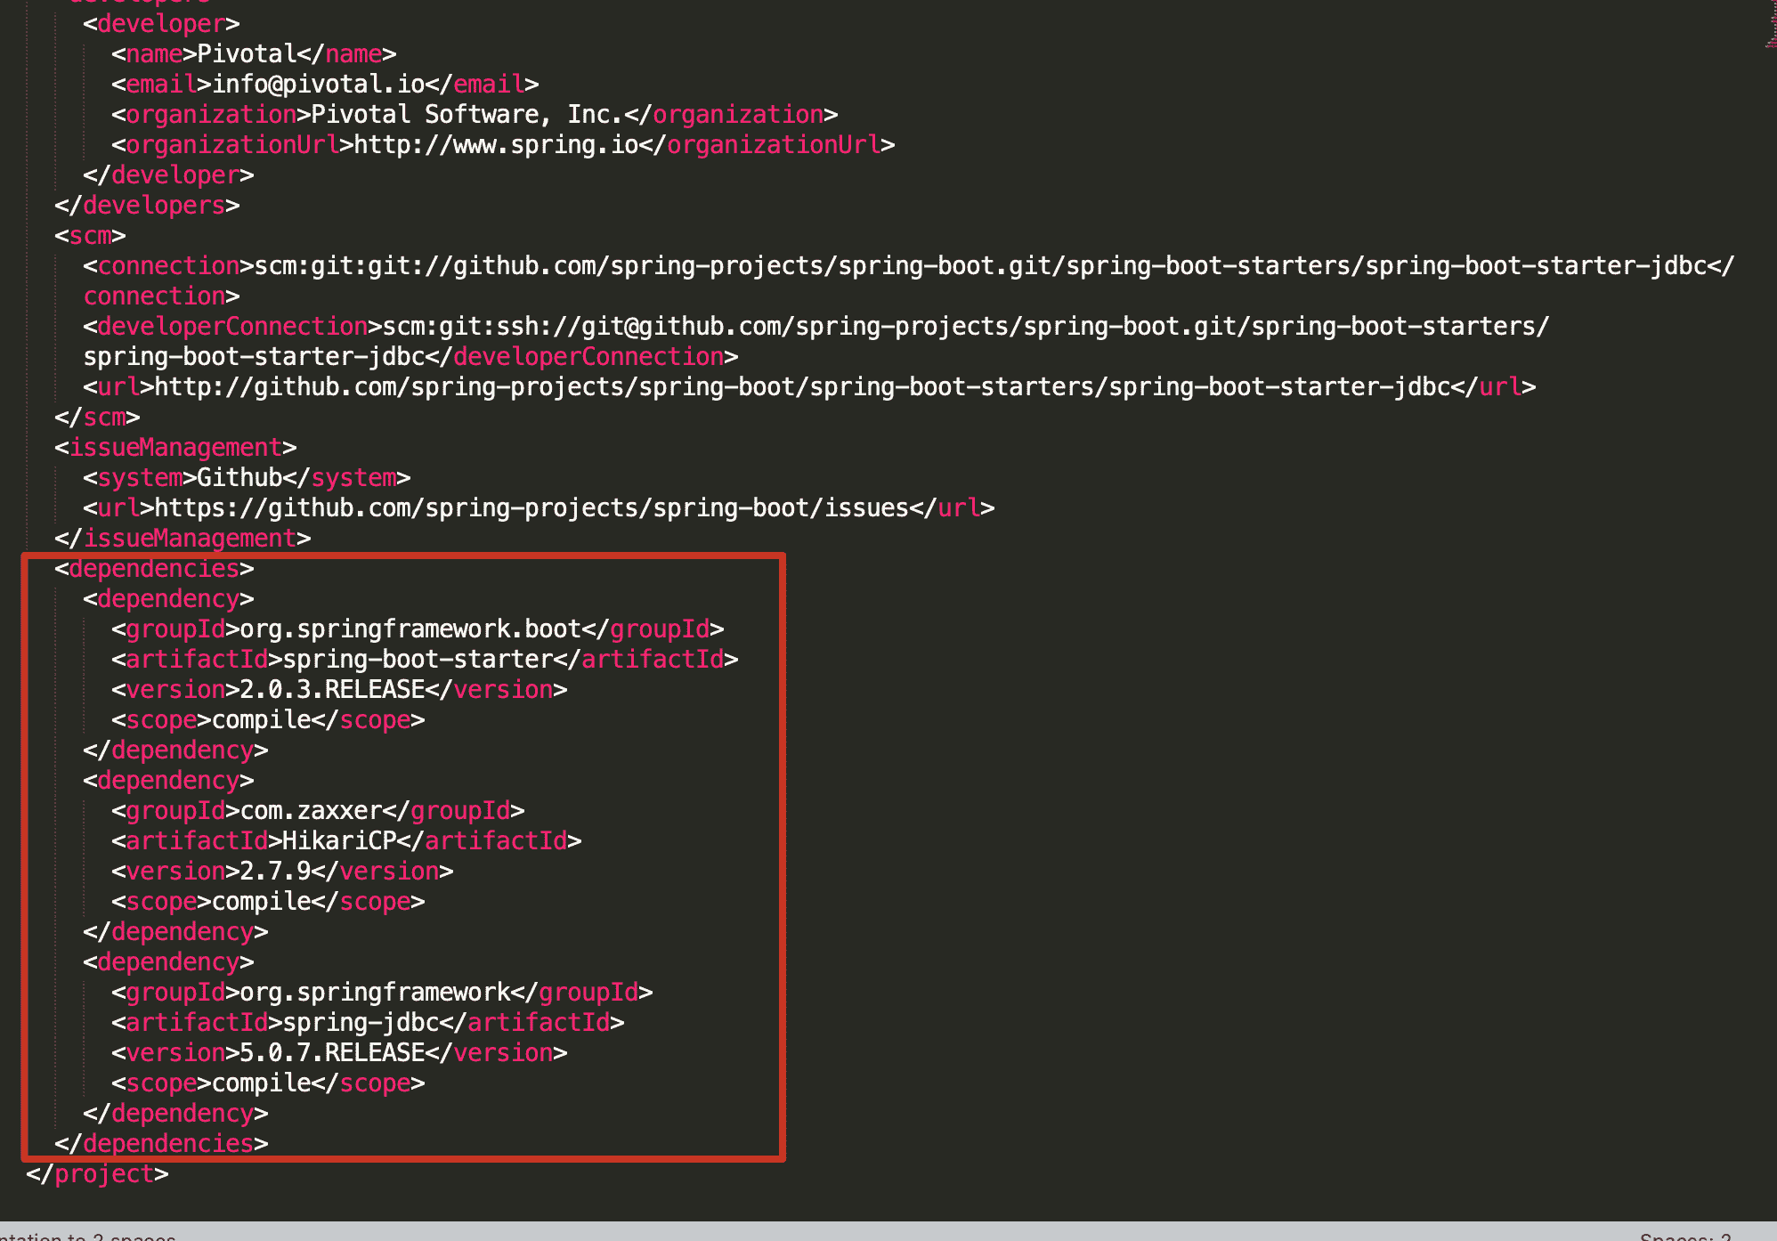Click the closing developers tag
This screenshot has height=1241, width=1777.
click(x=147, y=206)
